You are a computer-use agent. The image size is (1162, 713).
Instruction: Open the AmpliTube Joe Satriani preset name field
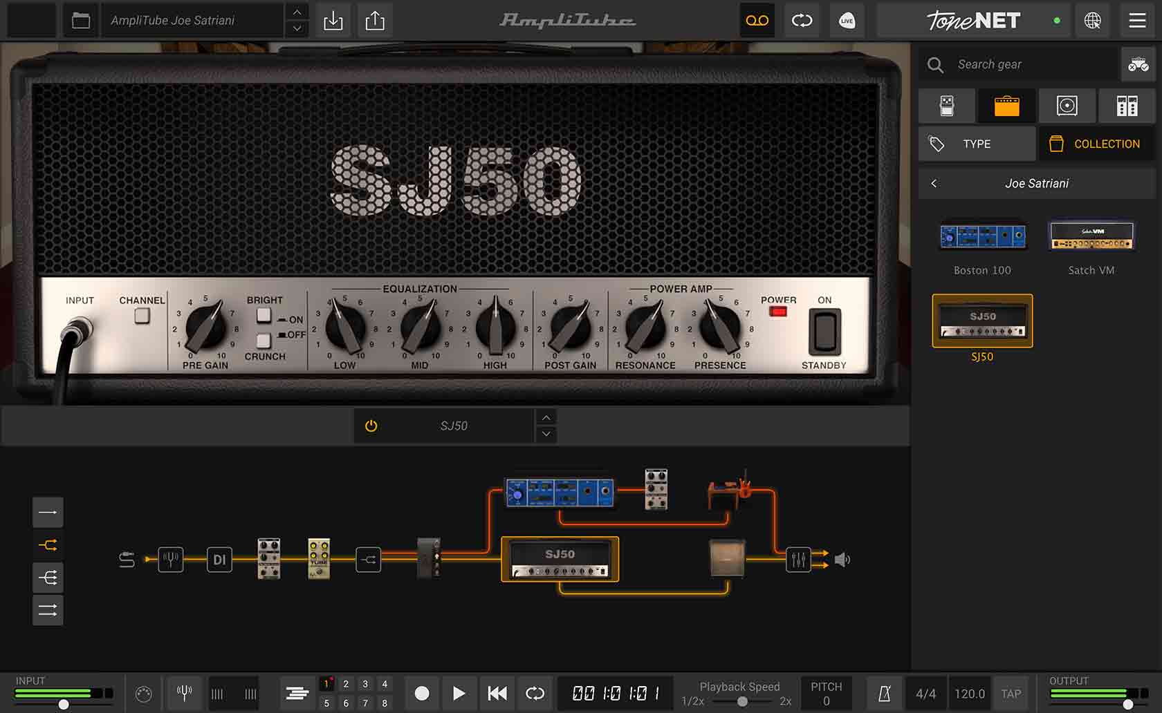(192, 21)
